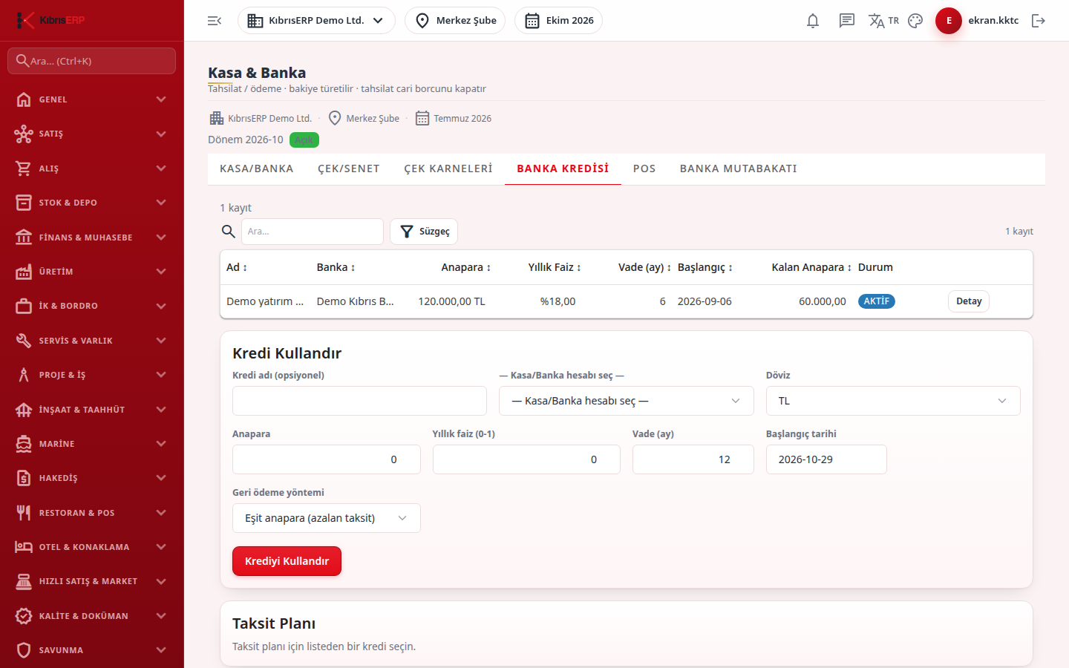
Task: Open Detay for Demo yatırım loan
Action: click(969, 301)
